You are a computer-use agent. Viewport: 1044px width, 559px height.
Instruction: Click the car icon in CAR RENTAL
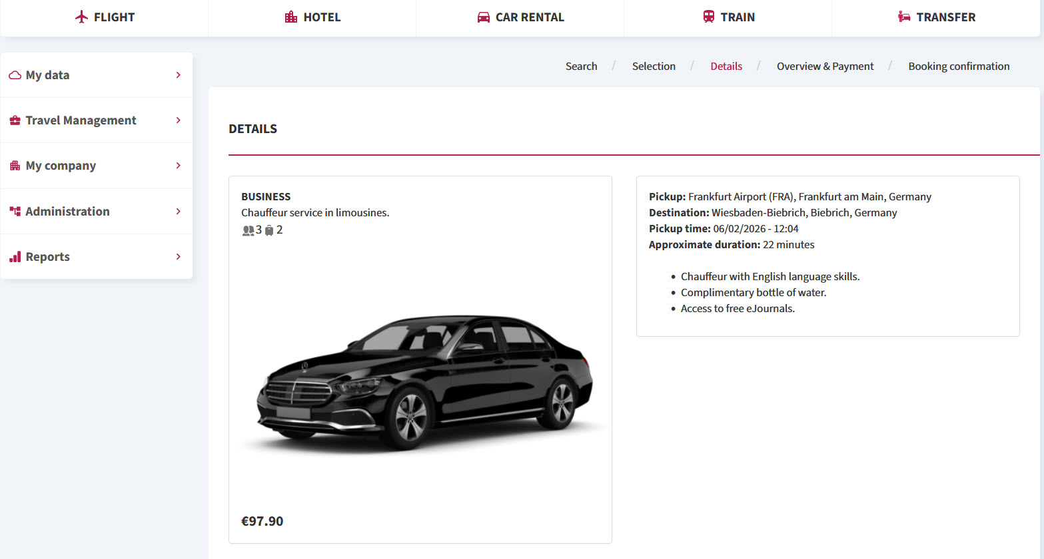point(484,17)
